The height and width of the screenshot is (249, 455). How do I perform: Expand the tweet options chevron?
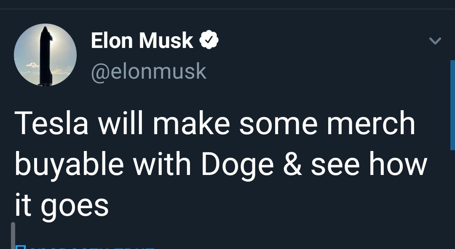click(x=435, y=41)
